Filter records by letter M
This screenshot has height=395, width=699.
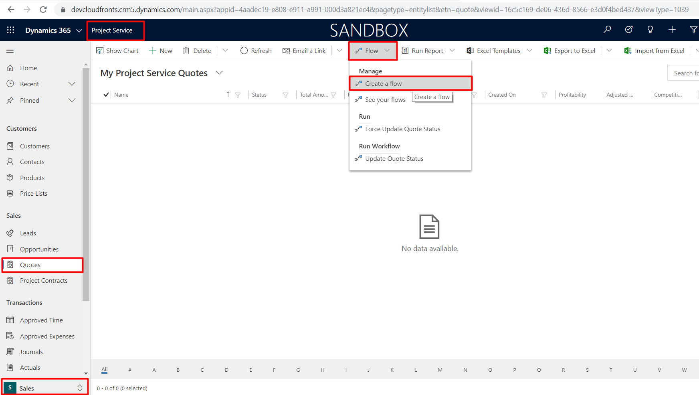click(440, 370)
